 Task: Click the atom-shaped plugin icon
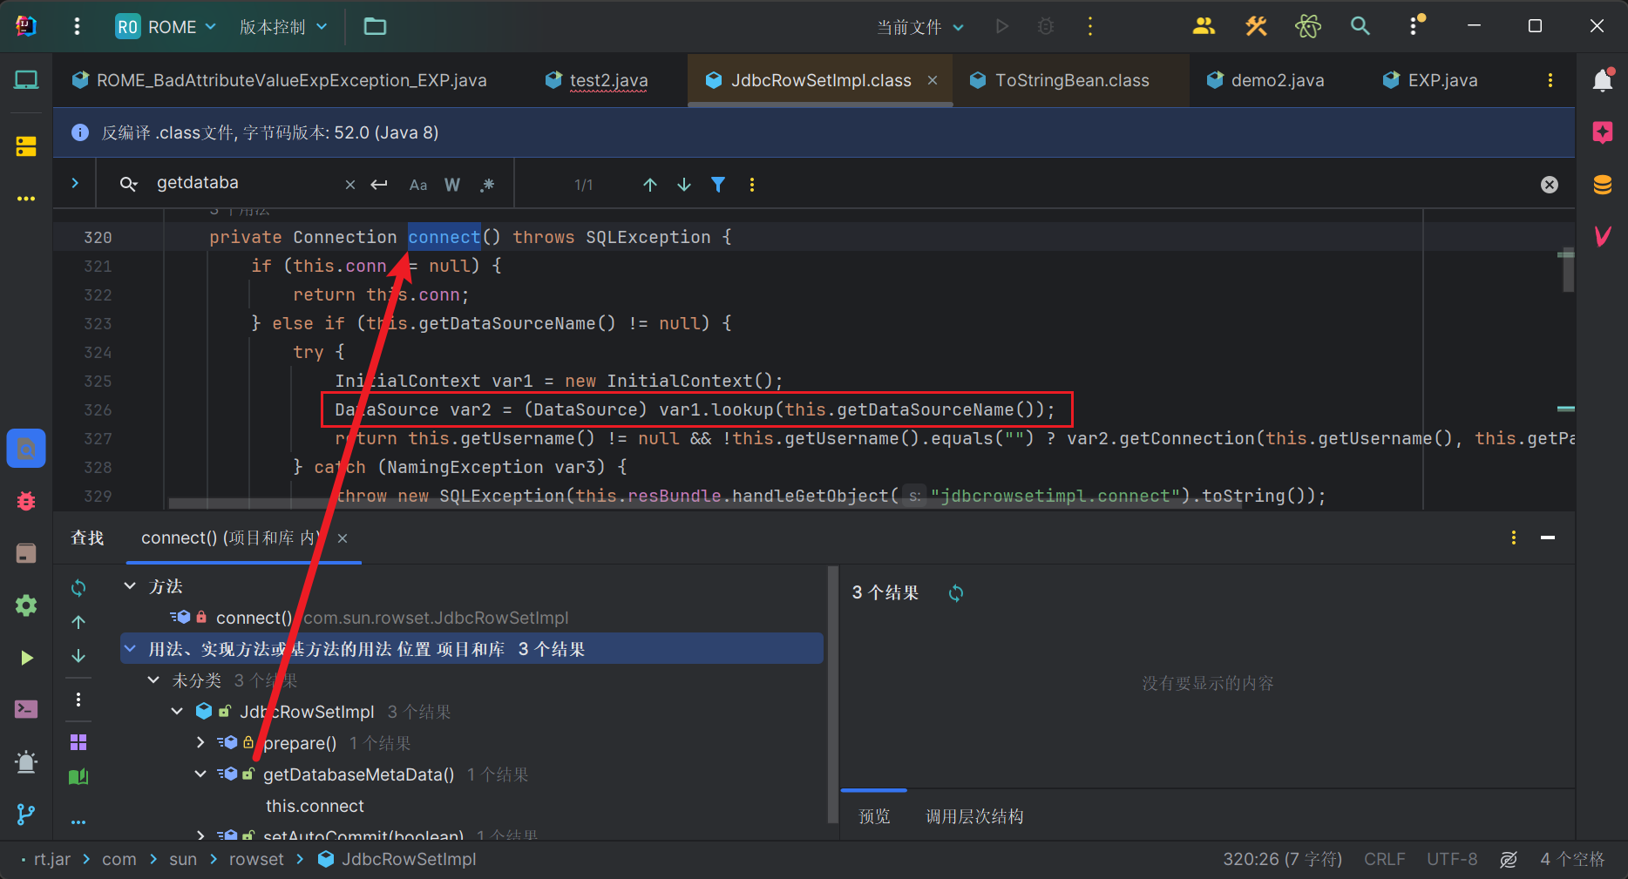(1308, 26)
